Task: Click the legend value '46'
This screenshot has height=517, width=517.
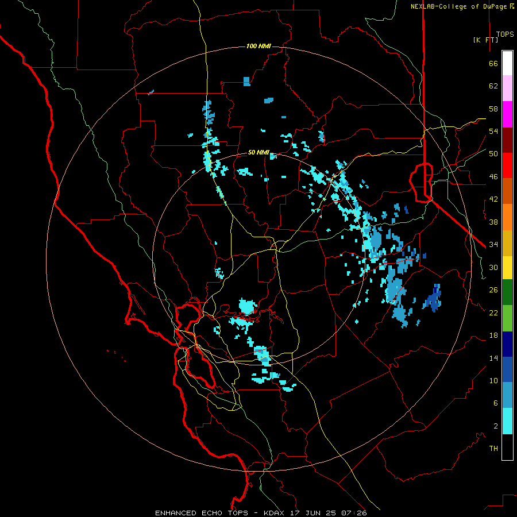Action: coord(493,177)
